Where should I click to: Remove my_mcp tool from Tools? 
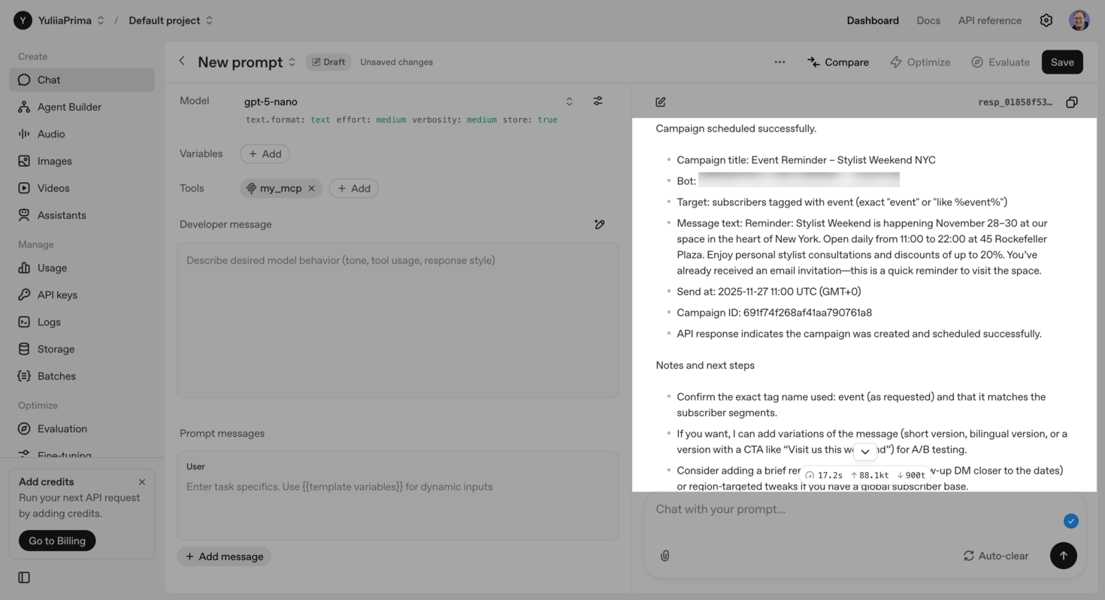click(x=311, y=188)
